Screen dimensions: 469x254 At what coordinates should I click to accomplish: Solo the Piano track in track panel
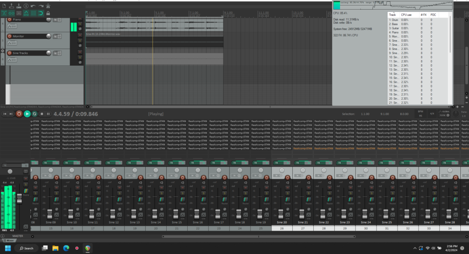[80, 24]
